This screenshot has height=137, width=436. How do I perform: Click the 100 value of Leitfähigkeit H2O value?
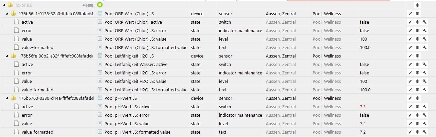363,81
